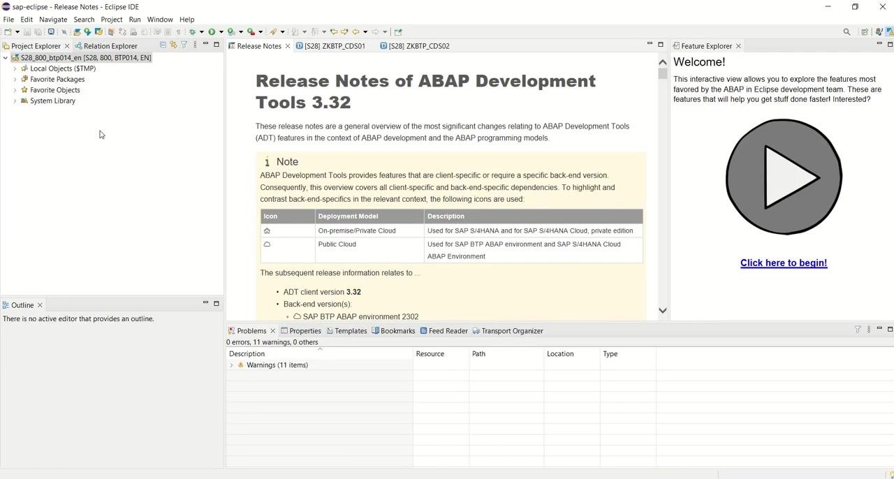Toggle Link with Editor in Project Explorer

tap(174, 45)
